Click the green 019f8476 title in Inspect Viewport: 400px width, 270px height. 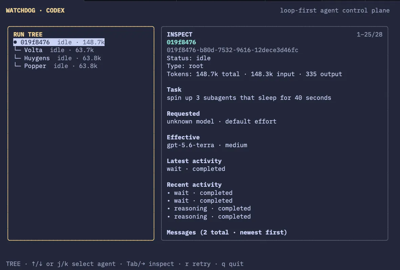[x=181, y=42]
